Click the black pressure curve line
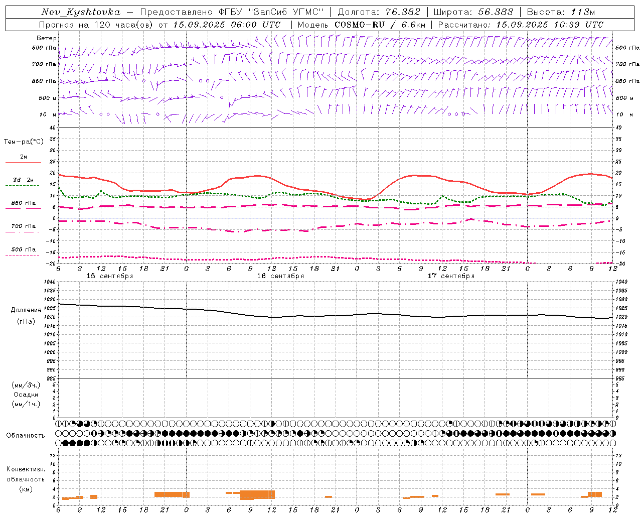The image size is (642, 514). [335, 316]
